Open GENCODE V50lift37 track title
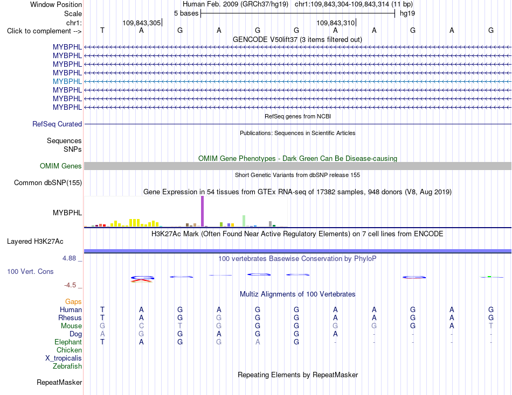Image resolution: width=512 pixels, height=395 pixels. click(297, 39)
